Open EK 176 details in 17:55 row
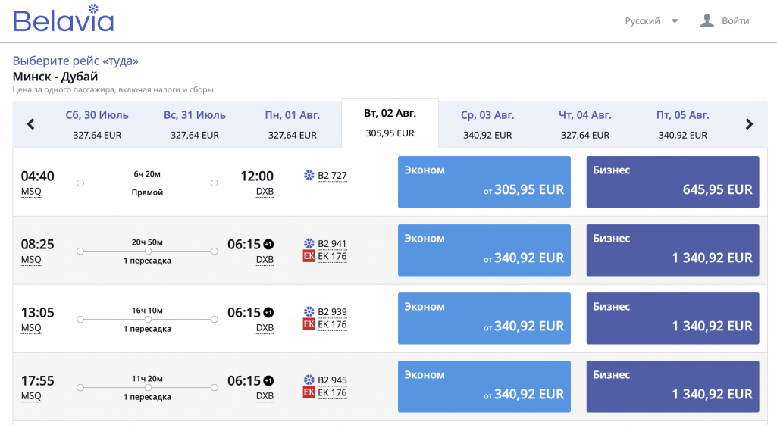The height and width of the screenshot is (425, 777). pyautogui.click(x=332, y=392)
